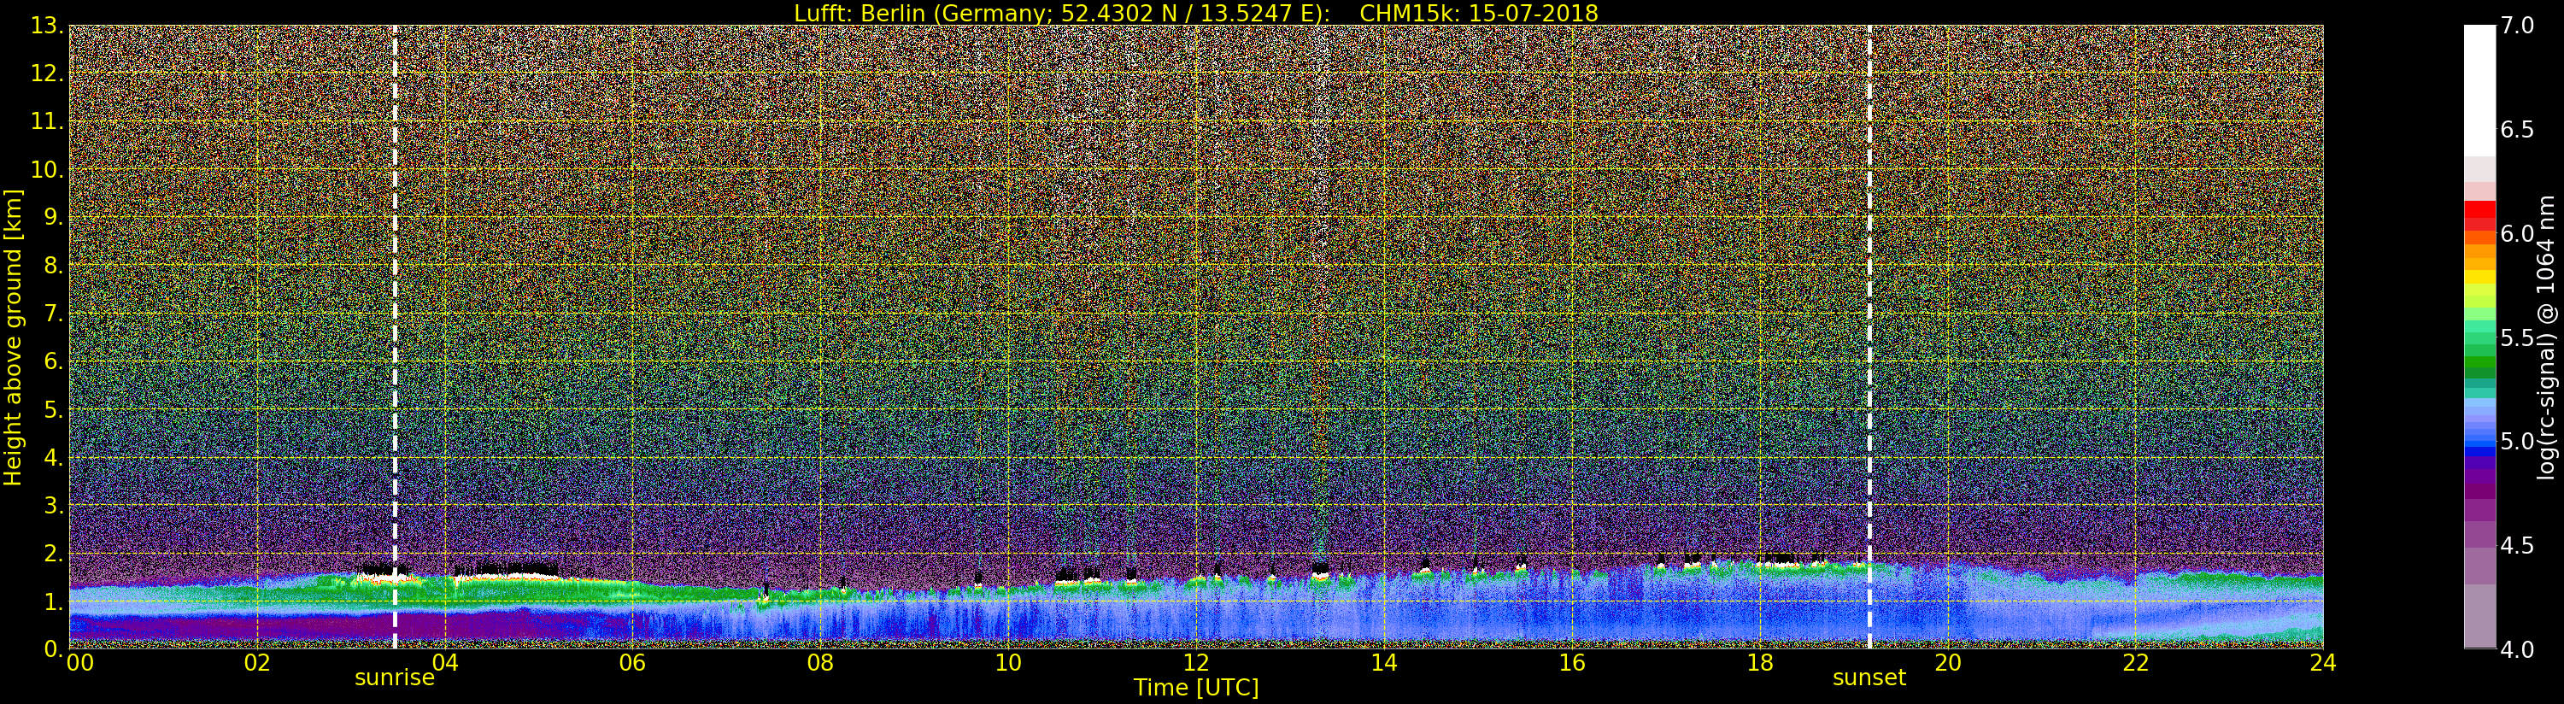Image resolution: width=2564 pixels, height=704 pixels.
Task: Click the "5.0" value on the colorbar scale
Action: click(2517, 441)
